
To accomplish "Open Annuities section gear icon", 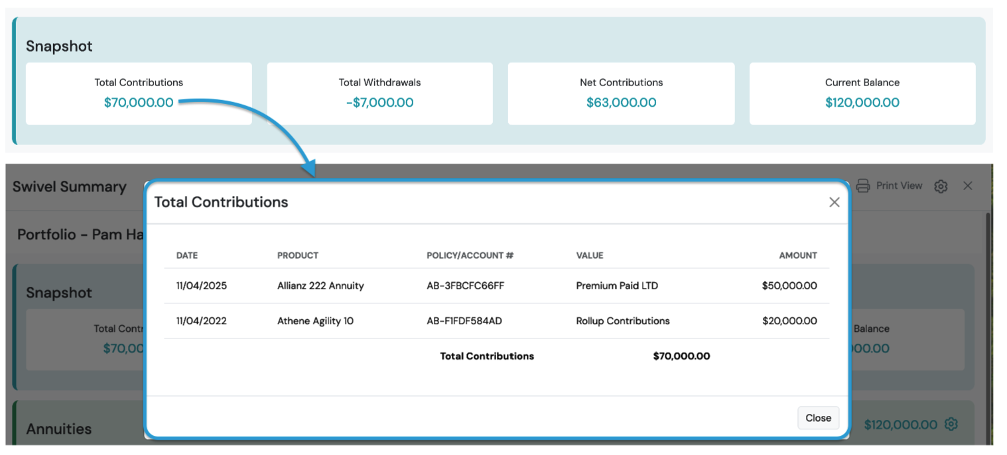I will 951,424.
